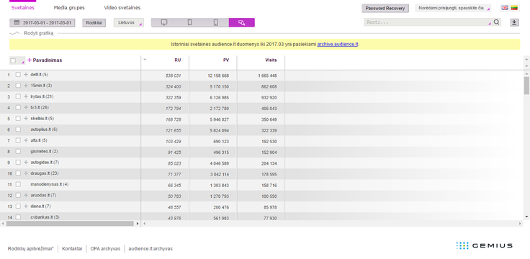Click the right pane horizontal scroll-right arrow
The width and height of the screenshot is (530, 259).
point(520,224)
